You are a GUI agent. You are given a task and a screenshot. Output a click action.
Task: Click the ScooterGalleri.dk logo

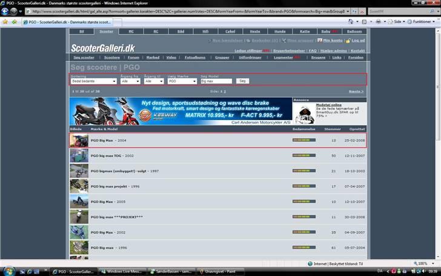tap(103, 48)
